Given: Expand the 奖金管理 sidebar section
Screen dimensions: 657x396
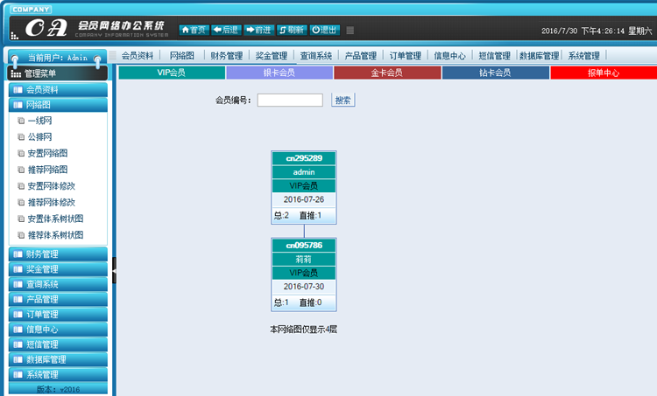Looking at the screenshot, I should point(58,269).
